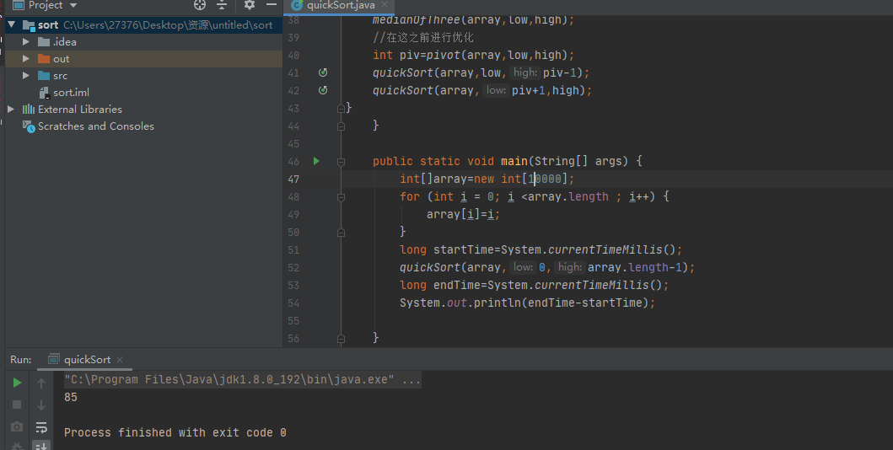Select the .idea folder name
The height and width of the screenshot is (450, 893).
pos(64,41)
